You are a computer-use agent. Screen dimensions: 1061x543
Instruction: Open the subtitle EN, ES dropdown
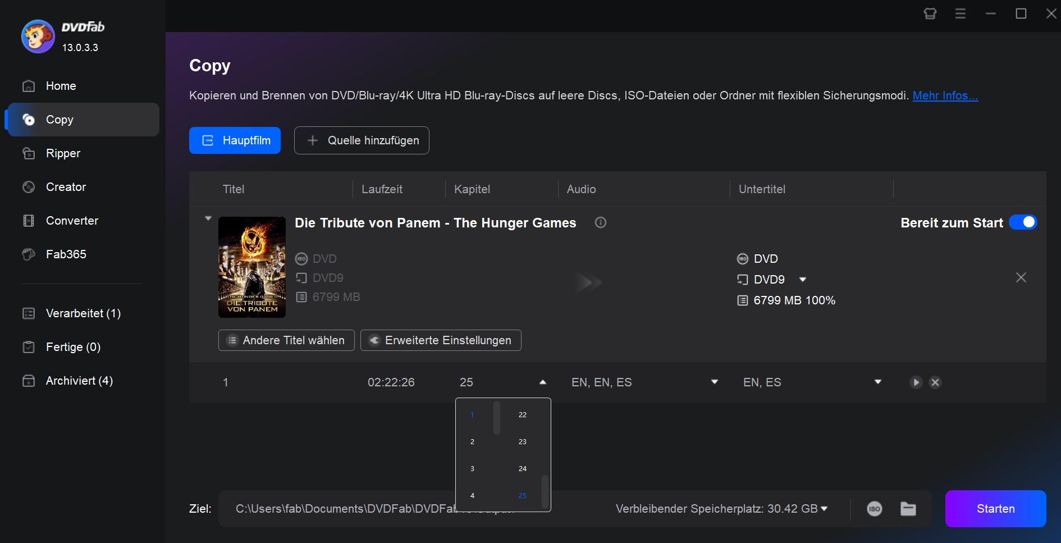(x=878, y=382)
